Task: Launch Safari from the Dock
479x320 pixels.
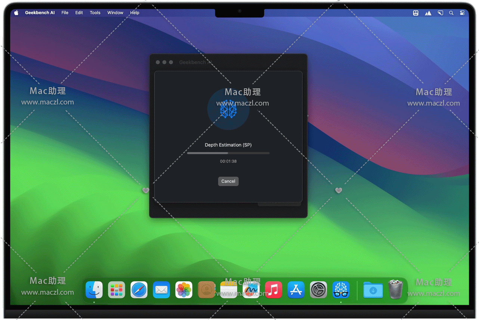Action: coord(139,290)
